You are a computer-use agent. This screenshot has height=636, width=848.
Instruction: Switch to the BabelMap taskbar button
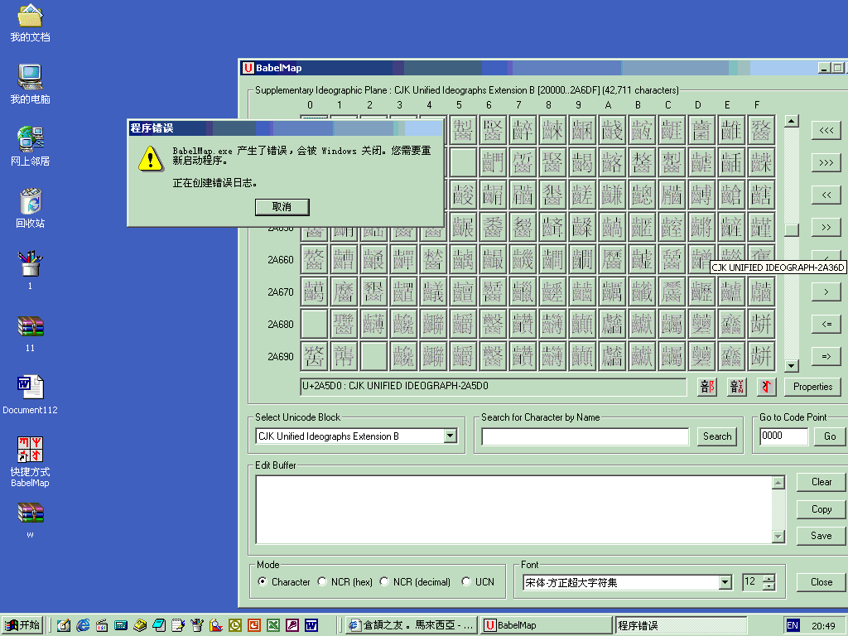click(x=547, y=625)
